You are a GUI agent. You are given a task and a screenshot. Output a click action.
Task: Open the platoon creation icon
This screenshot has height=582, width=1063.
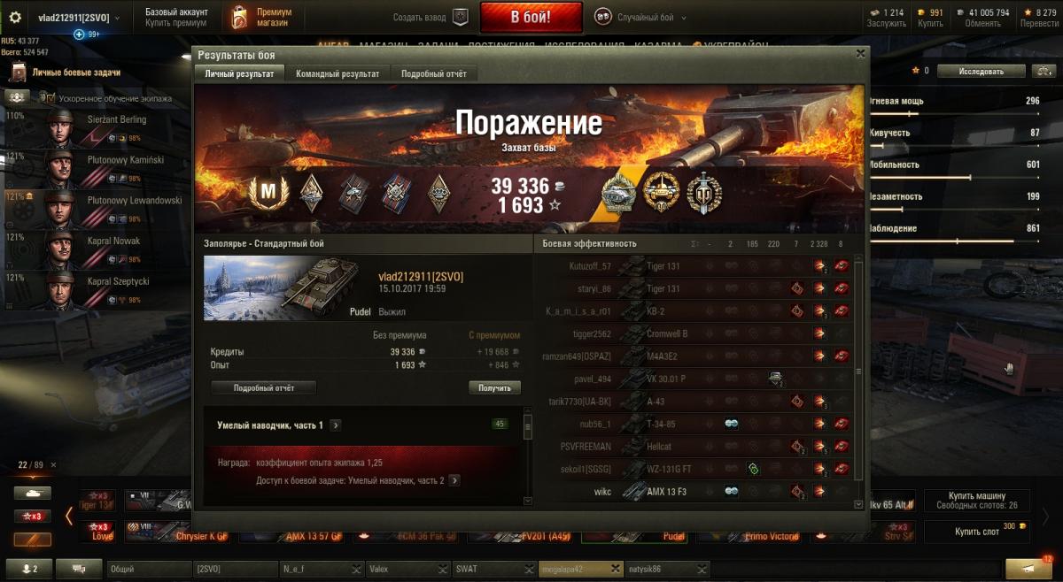(x=460, y=17)
